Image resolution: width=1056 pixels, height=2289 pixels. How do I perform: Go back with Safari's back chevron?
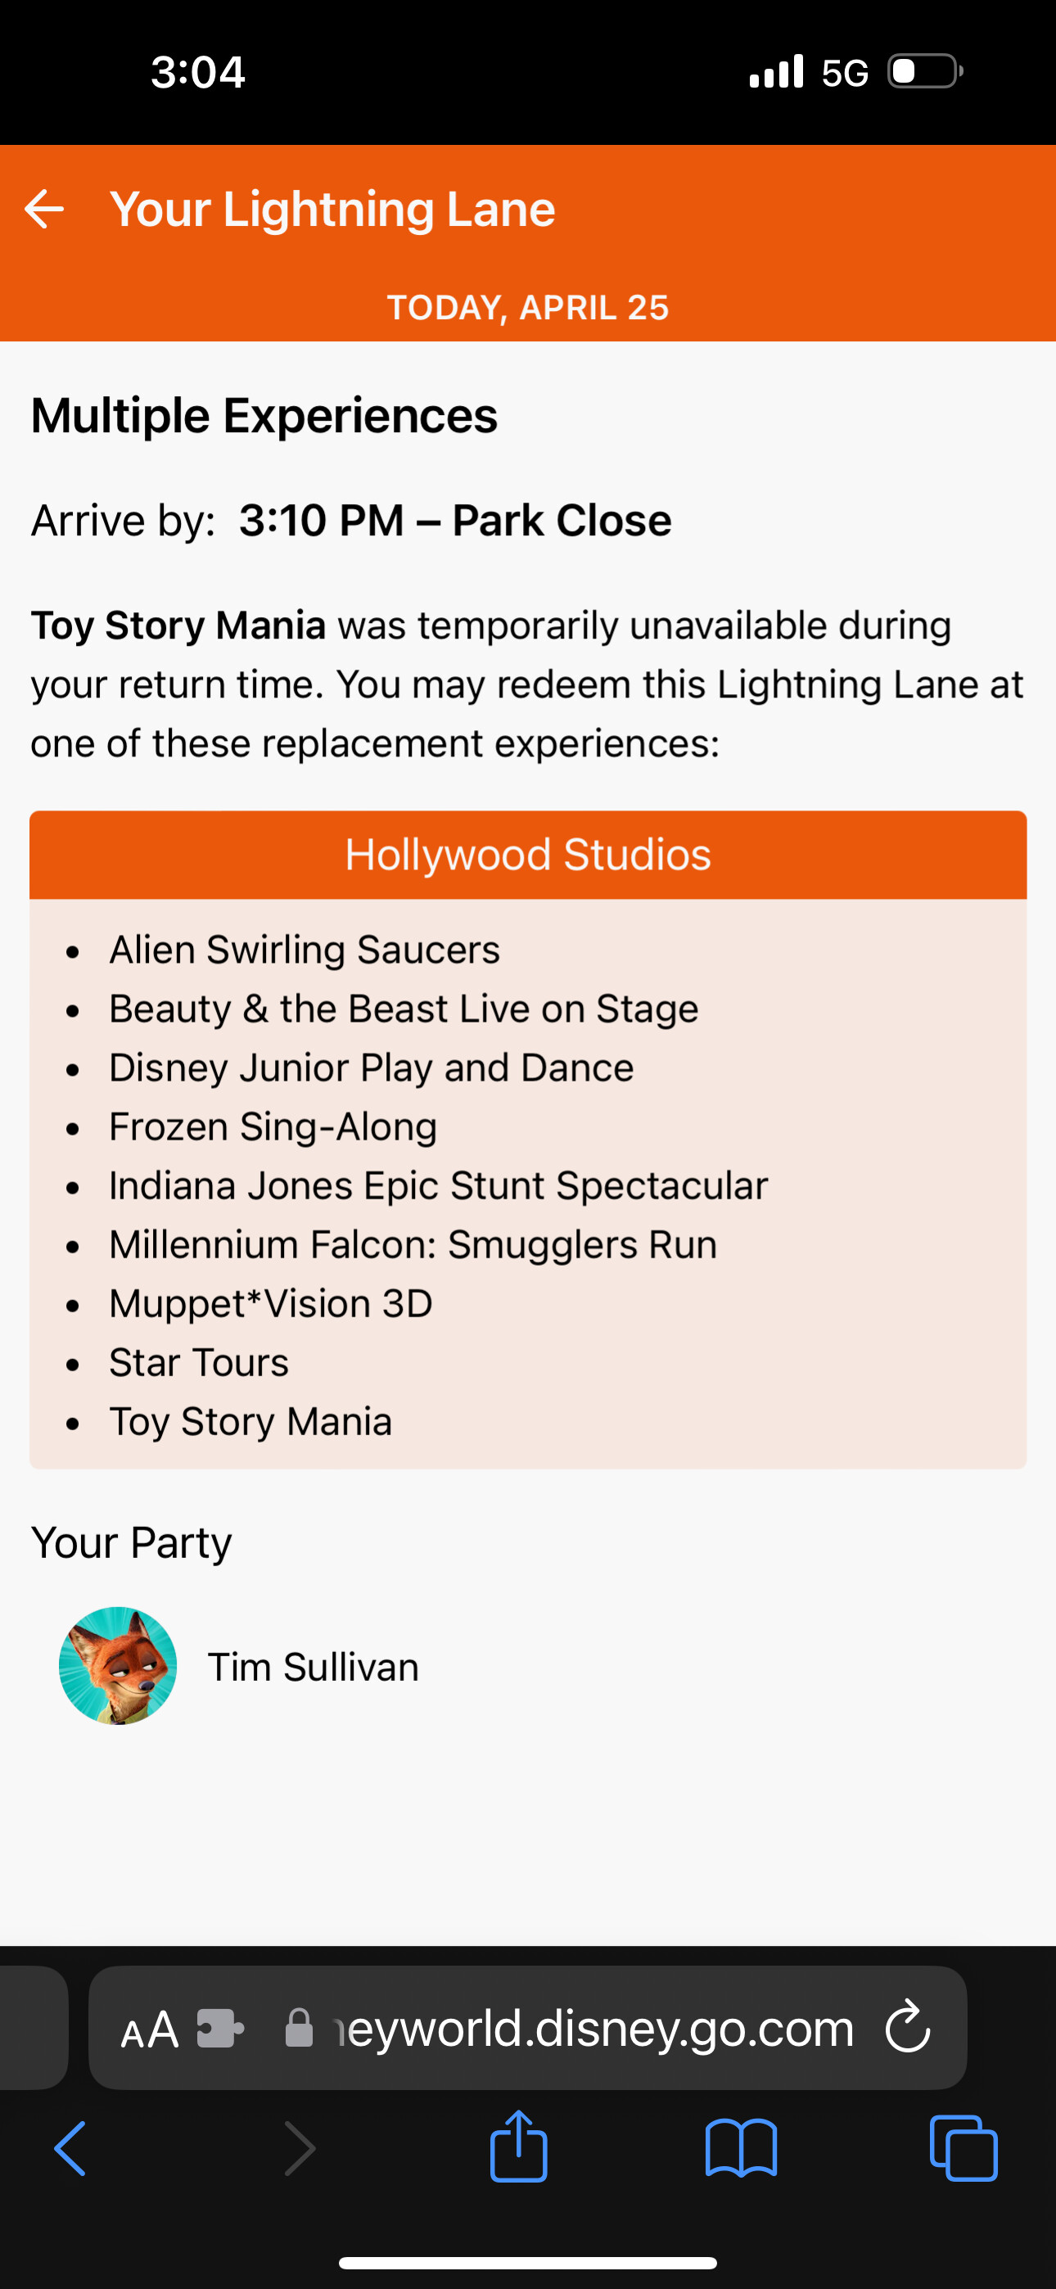[x=71, y=2149]
